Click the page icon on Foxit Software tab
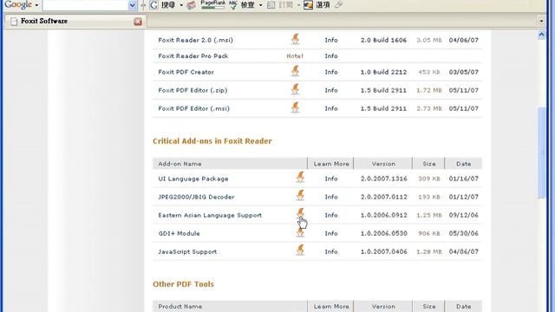The width and height of the screenshot is (555, 312). tap(14, 22)
